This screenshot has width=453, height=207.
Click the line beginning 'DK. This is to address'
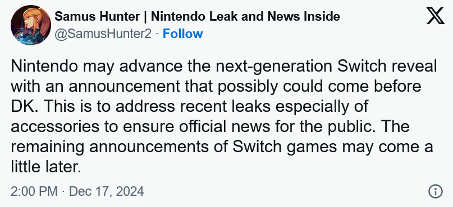(189, 106)
